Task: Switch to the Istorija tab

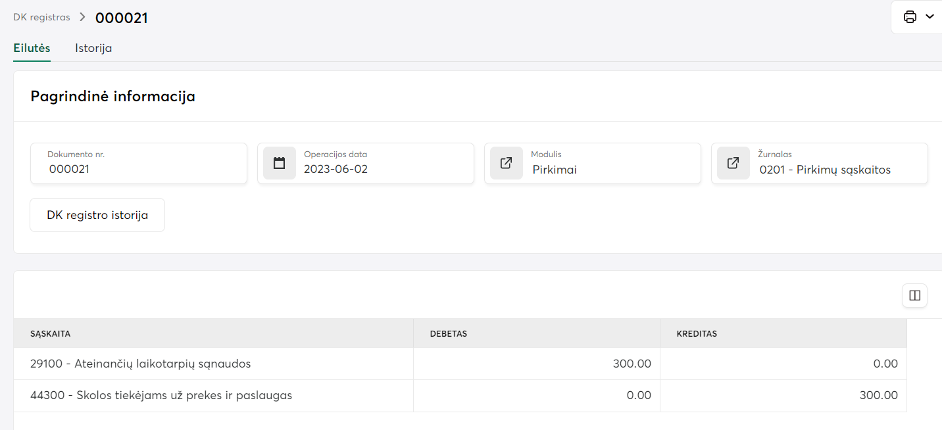Action: pyautogui.click(x=93, y=48)
